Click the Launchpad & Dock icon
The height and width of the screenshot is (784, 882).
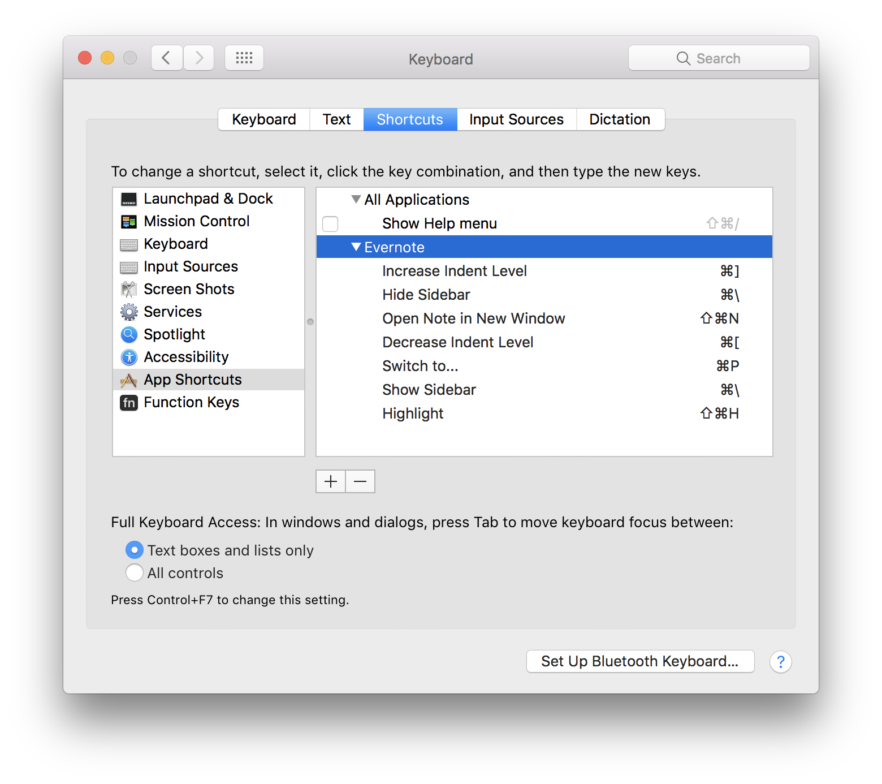[129, 199]
